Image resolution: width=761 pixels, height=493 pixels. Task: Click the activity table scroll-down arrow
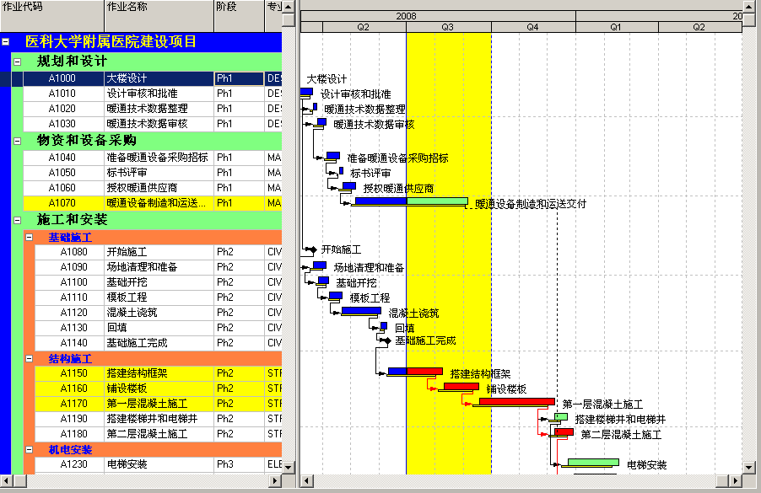(x=289, y=467)
